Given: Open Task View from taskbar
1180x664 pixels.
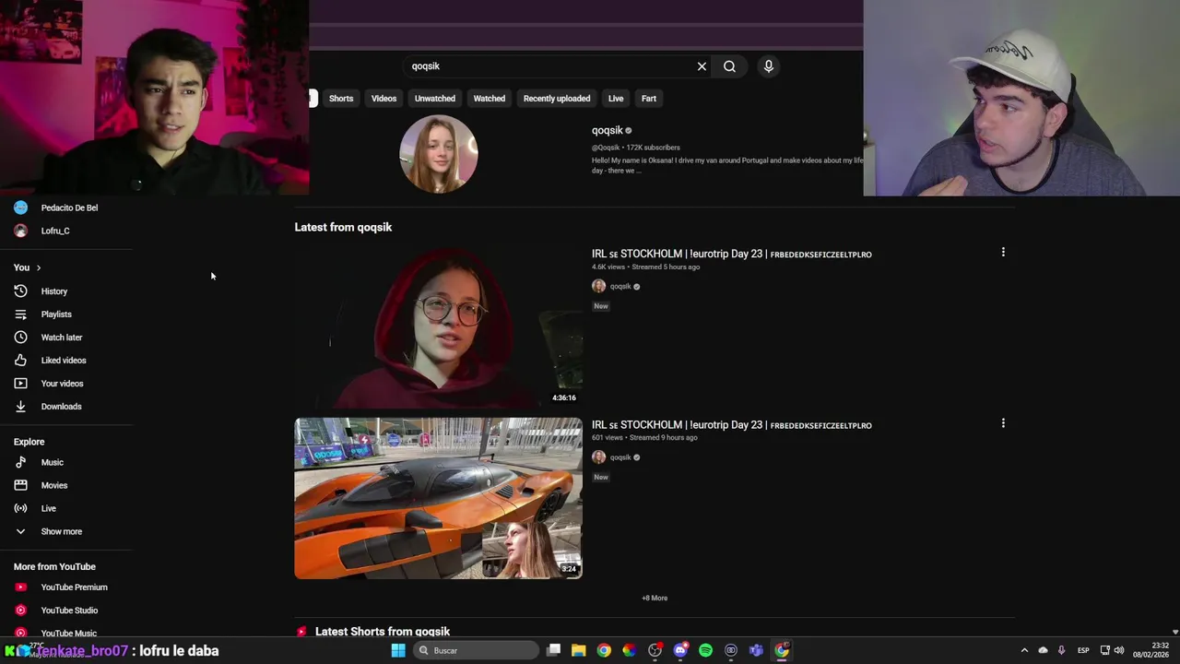Looking at the screenshot, I should click(x=553, y=650).
